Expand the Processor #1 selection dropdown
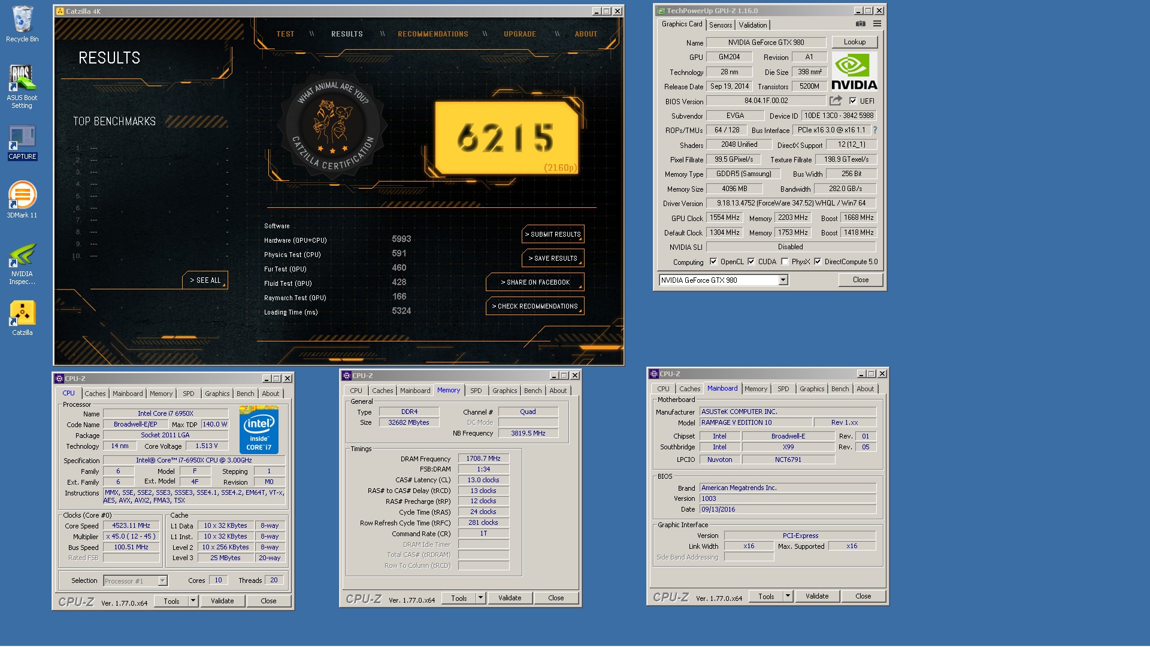Viewport: 1150px width, 647px height. click(x=135, y=581)
